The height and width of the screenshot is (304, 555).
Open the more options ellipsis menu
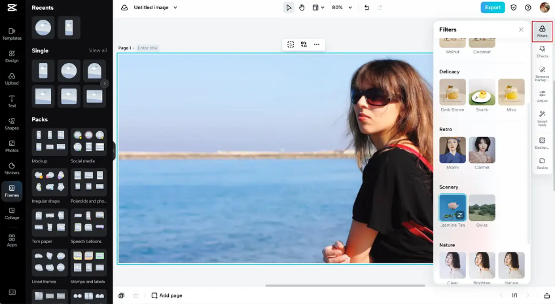[317, 45]
